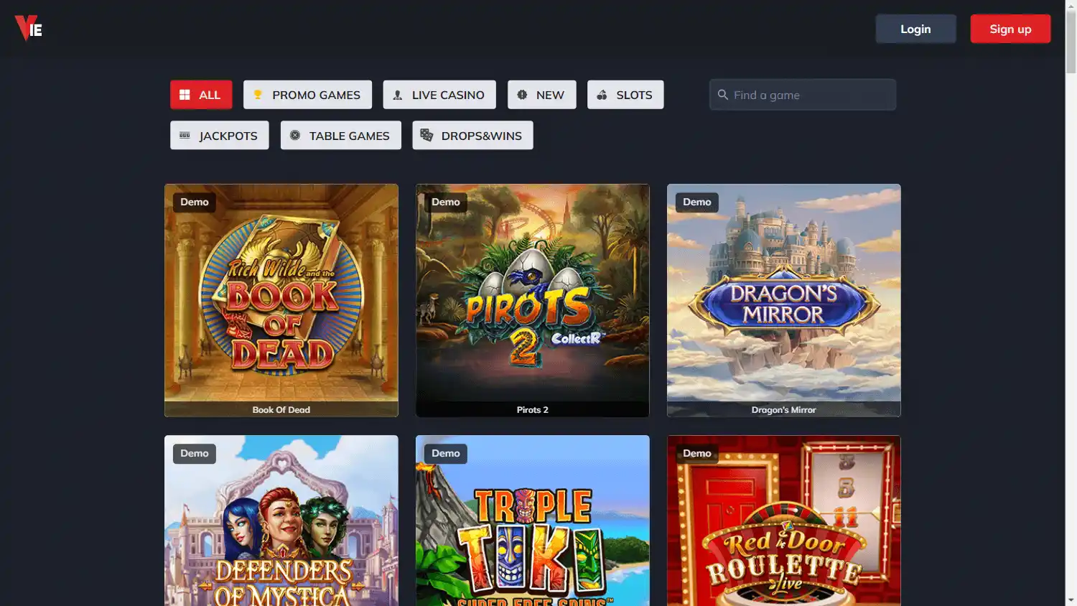Open the Triple Tiki game thumbnail
The image size is (1077, 606).
click(x=533, y=521)
